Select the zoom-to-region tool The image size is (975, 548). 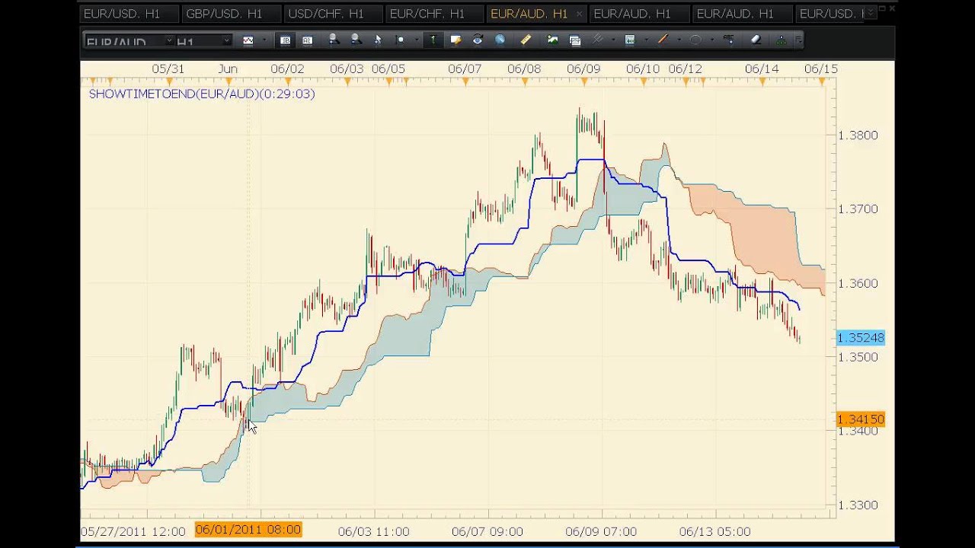pos(400,40)
